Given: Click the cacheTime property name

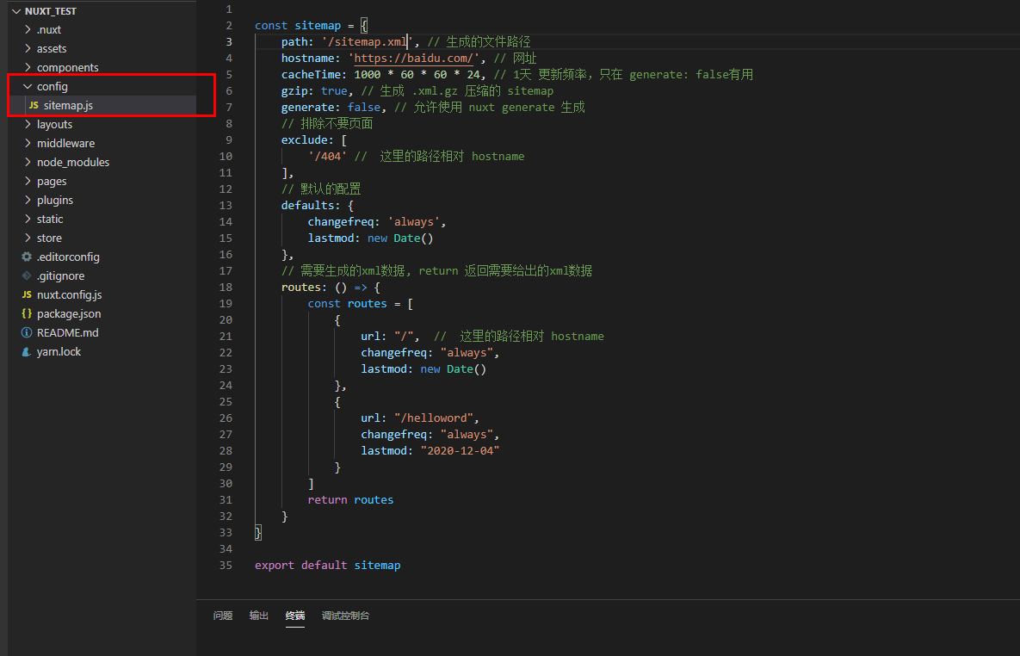Looking at the screenshot, I should point(311,74).
